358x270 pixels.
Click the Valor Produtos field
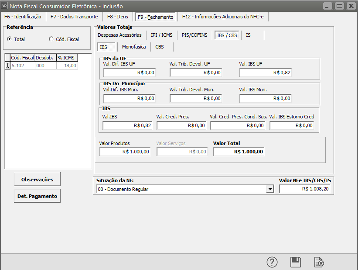point(125,152)
